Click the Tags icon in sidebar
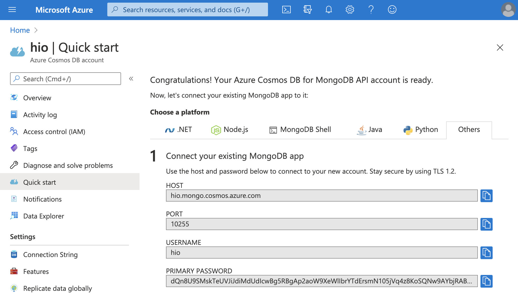This screenshot has height=295, width=518. click(x=14, y=148)
